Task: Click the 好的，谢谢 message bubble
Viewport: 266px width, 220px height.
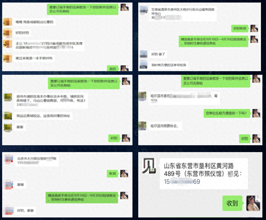Action: [x=25, y=211]
